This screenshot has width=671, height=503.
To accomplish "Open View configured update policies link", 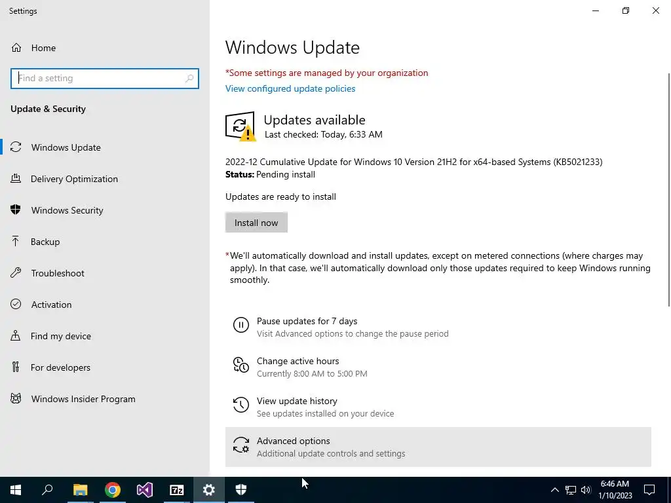I will tap(290, 88).
